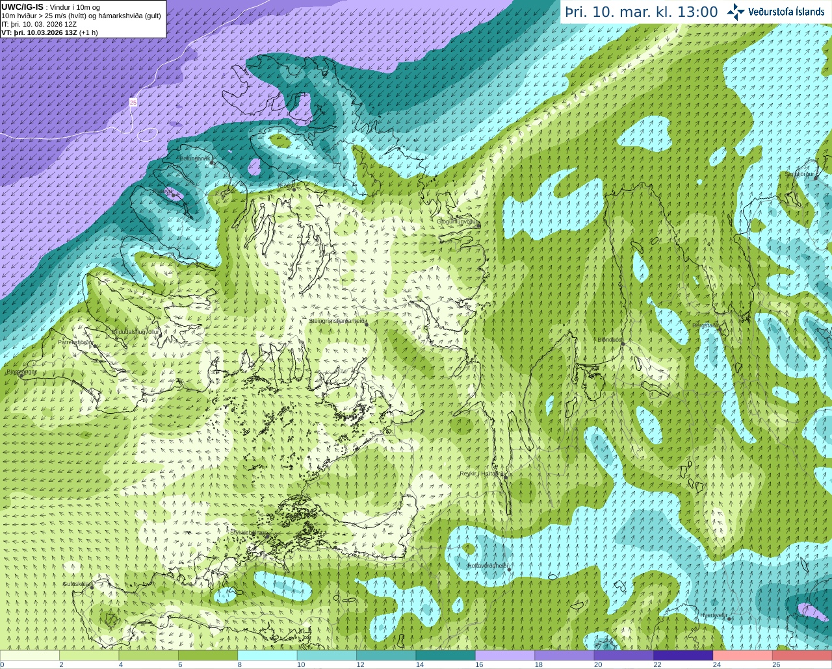Click the 'Blönduós' place label

point(610,340)
